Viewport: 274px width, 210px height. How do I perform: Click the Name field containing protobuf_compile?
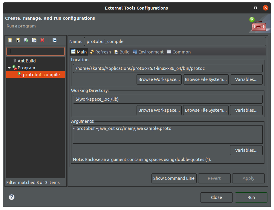(175, 42)
